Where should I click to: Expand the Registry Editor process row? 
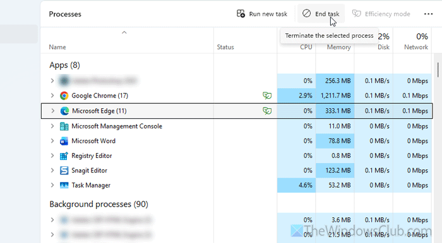(52, 156)
